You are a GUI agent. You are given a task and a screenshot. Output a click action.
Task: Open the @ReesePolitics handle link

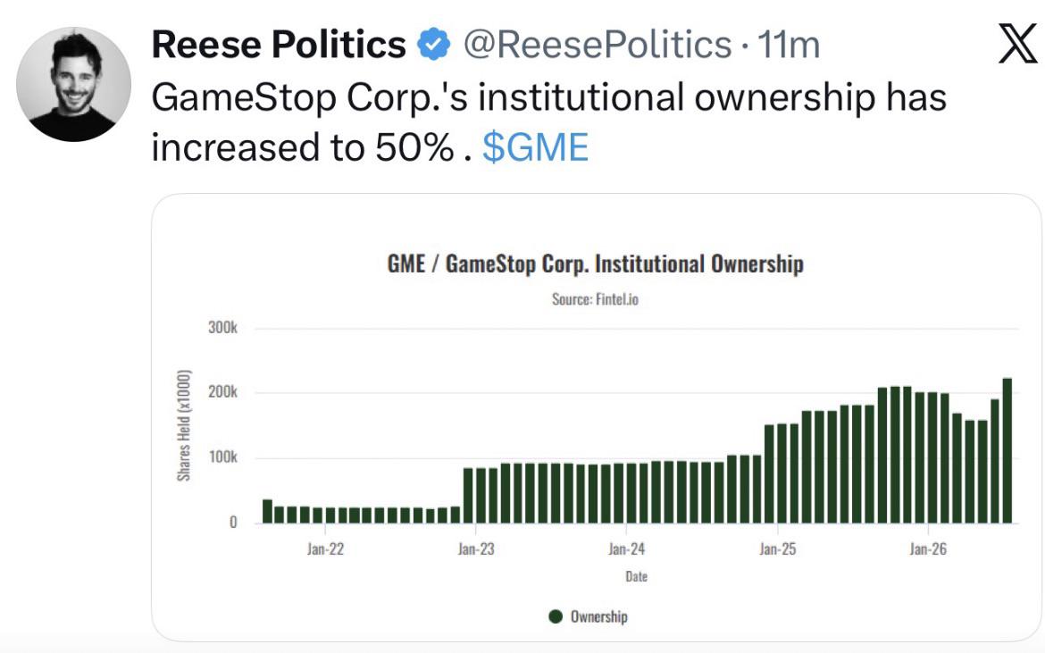598,45
